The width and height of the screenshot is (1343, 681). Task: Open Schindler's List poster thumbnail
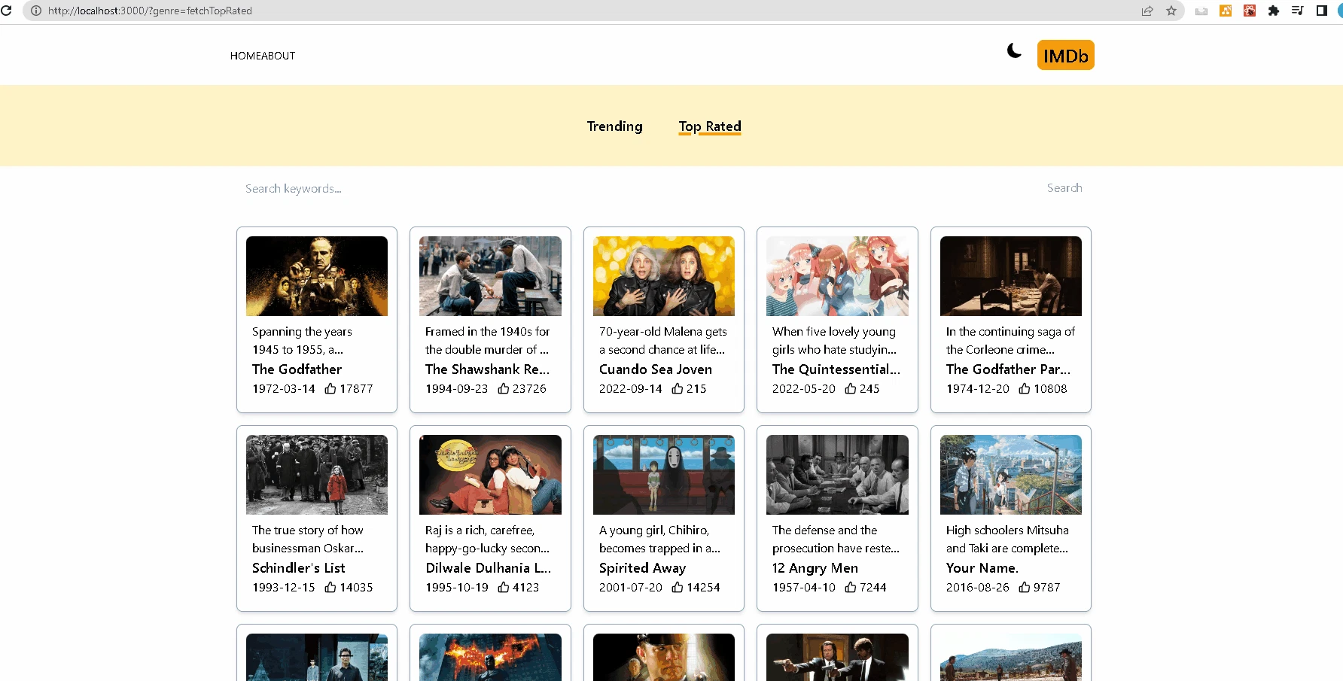(x=317, y=475)
